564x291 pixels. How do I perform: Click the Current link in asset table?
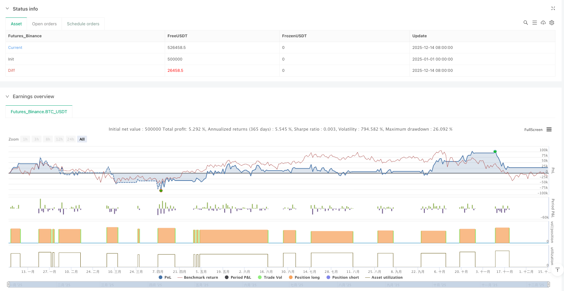click(15, 48)
